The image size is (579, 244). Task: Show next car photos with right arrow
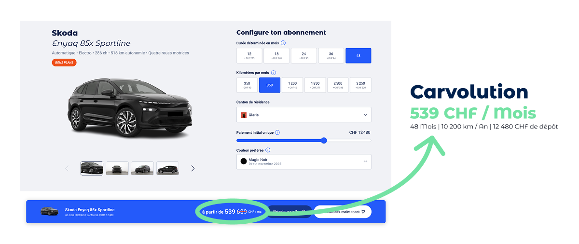193,168
